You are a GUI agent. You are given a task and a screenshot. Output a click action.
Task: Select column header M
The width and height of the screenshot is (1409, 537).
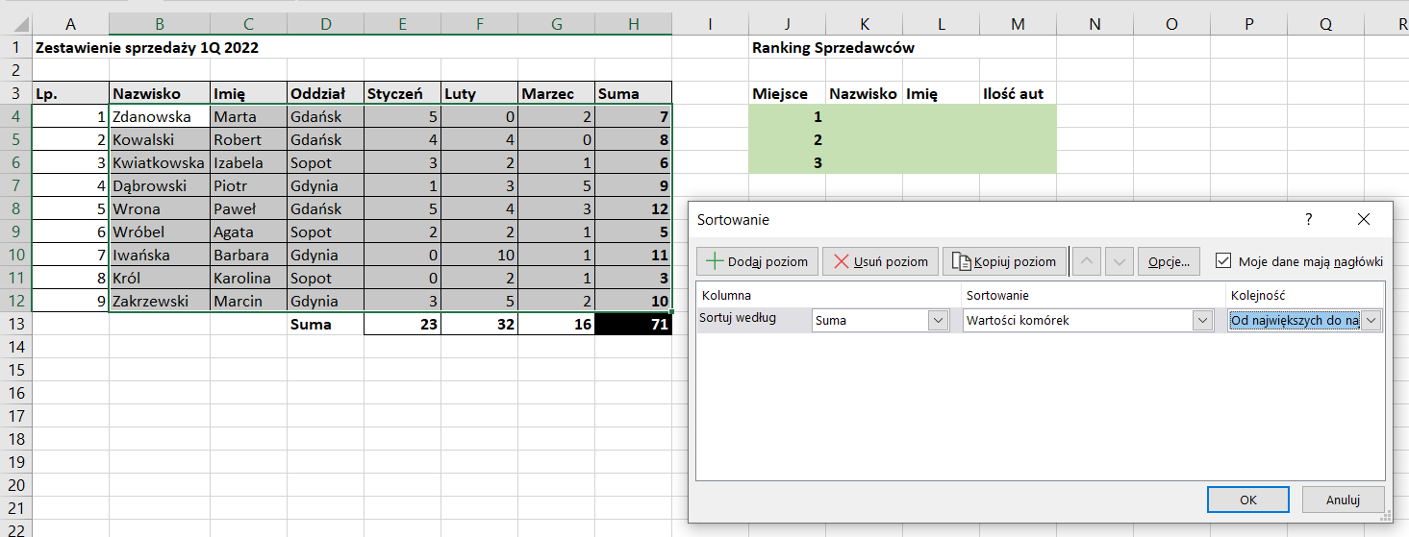click(1018, 24)
